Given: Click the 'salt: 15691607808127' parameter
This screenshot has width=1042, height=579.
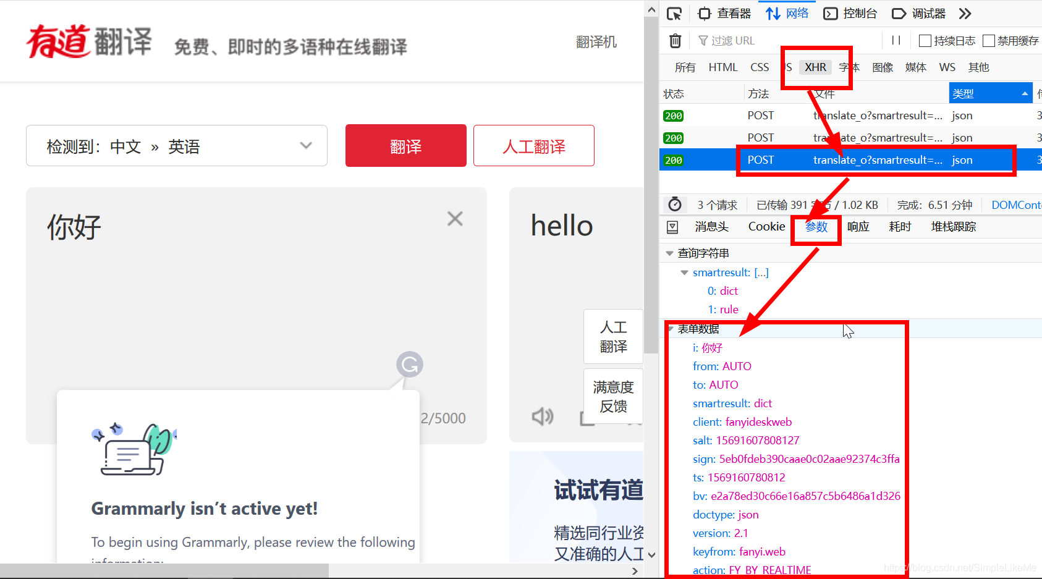Looking at the screenshot, I should click(746, 441).
